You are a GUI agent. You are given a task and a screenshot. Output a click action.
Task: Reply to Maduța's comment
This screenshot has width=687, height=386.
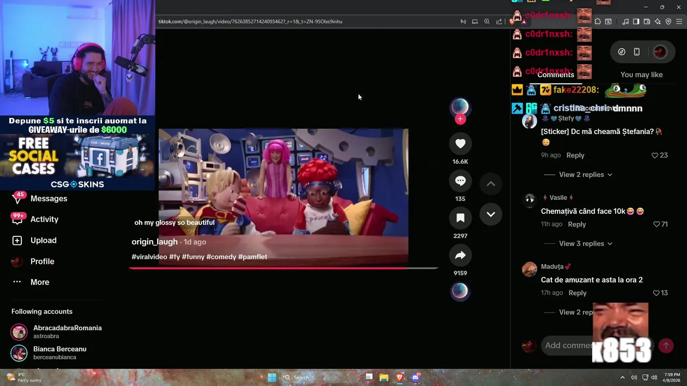[x=578, y=293]
